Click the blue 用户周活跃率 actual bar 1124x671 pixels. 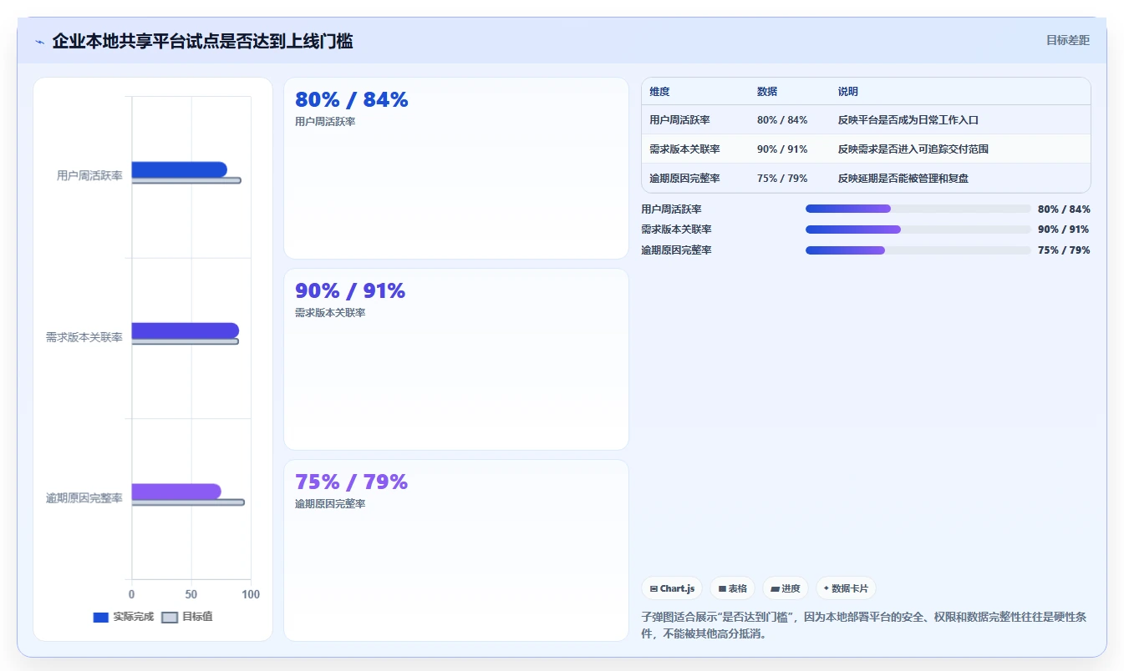[180, 169]
